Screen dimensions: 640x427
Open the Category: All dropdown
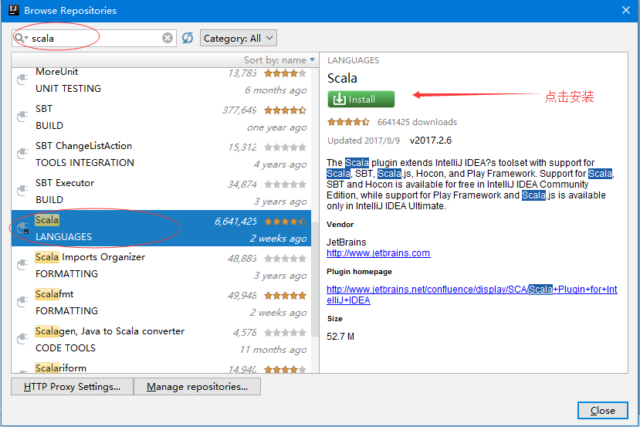coord(238,38)
